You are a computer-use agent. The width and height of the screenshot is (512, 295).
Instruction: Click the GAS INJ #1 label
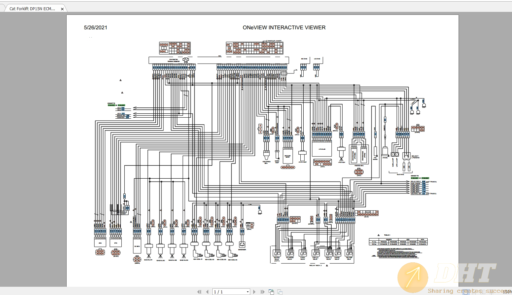[x=148, y=260]
